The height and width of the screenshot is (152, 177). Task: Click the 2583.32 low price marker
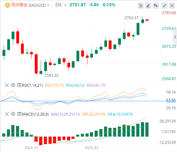click(51, 75)
